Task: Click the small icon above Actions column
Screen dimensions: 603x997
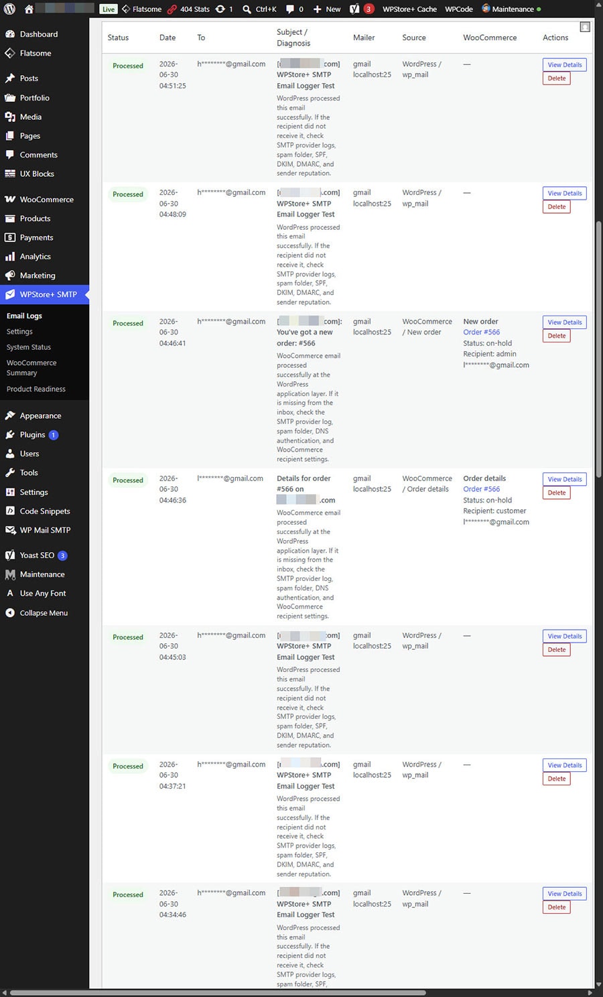Action: point(585,27)
